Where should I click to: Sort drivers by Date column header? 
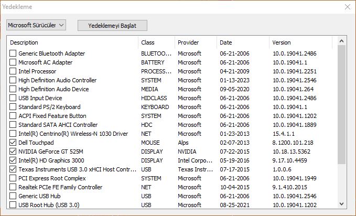pyautogui.click(x=243, y=42)
